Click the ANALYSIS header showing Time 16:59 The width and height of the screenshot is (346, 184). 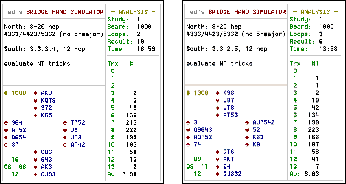point(133,12)
